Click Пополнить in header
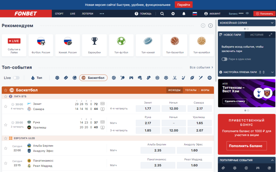 pyautogui.click(x=264, y=14)
